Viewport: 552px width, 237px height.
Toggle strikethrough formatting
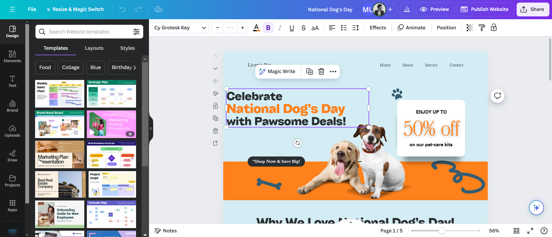coord(303,28)
